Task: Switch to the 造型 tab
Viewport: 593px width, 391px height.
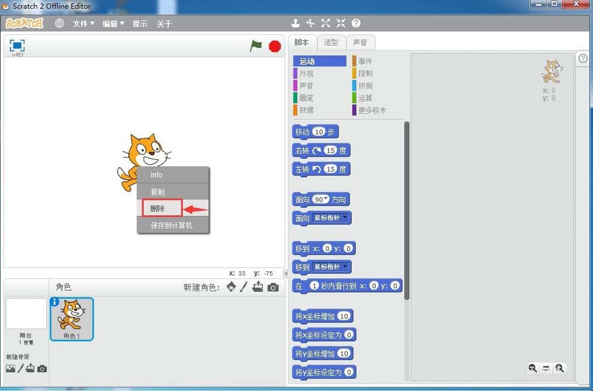Action: 331,42
